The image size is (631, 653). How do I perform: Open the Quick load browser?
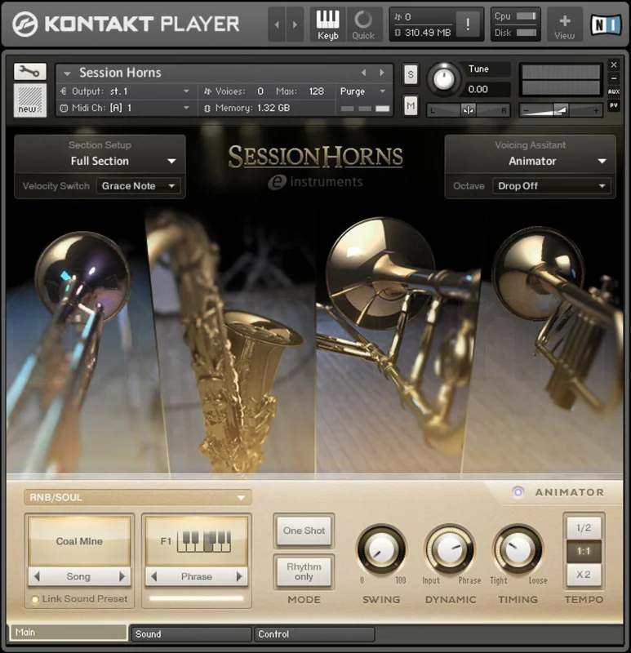tap(363, 24)
